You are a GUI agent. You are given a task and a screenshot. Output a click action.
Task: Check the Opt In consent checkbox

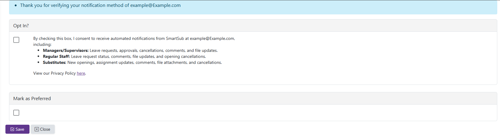coord(16,40)
